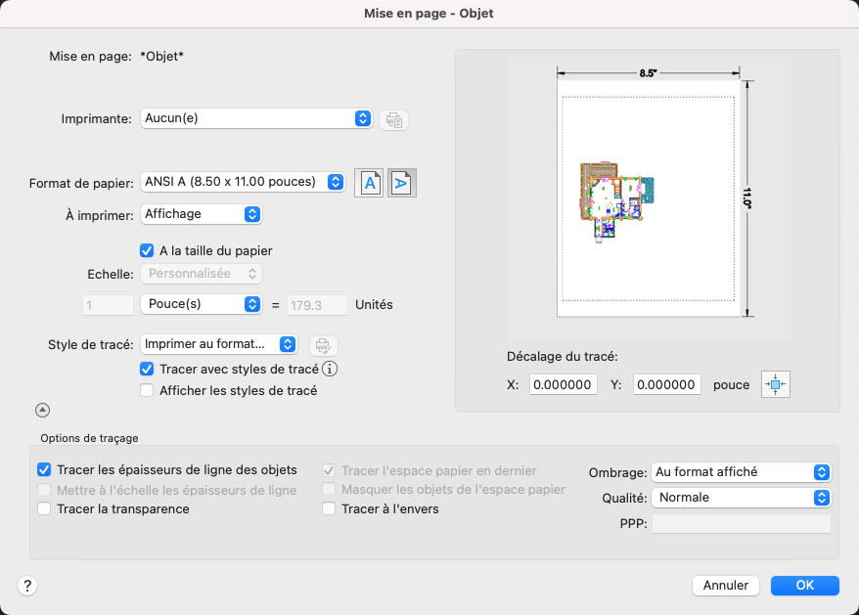The width and height of the screenshot is (859, 615).
Task: Uncheck 'A la taille du papier'
Action: click(x=148, y=250)
